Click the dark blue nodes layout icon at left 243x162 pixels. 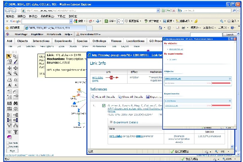(9, 120)
